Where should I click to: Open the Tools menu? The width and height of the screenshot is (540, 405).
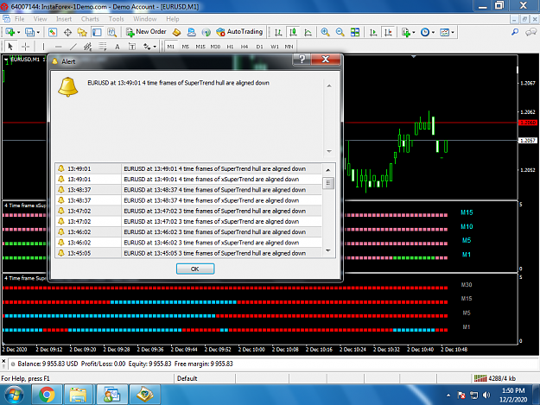[x=116, y=19]
